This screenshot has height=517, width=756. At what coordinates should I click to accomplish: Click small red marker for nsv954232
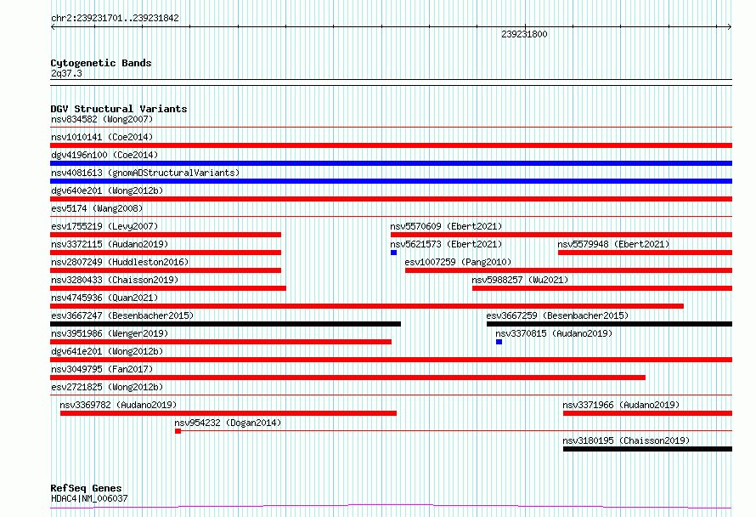pyautogui.click(x=178, y=431)
